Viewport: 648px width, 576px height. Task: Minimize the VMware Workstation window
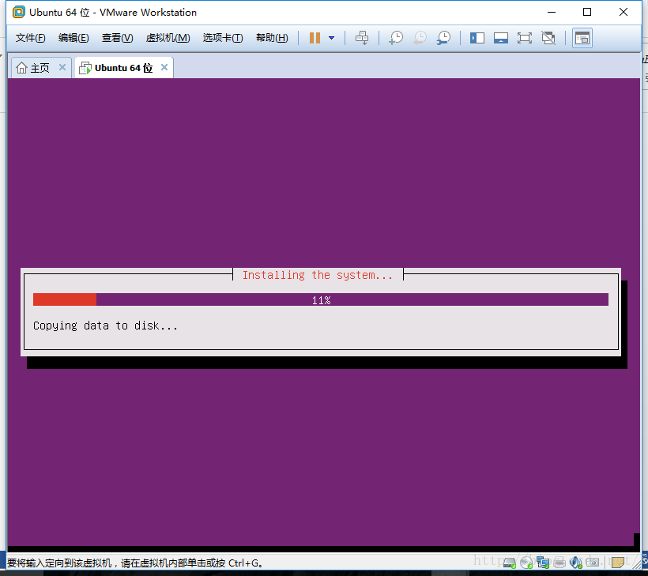(x=552, y=12)
